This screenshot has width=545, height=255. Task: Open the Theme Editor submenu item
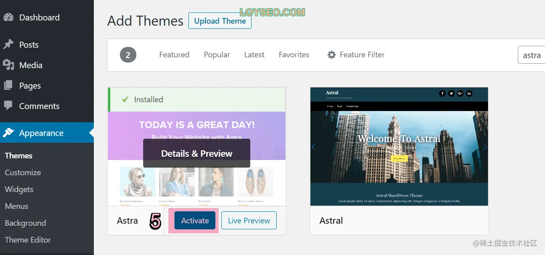[28, 240]
